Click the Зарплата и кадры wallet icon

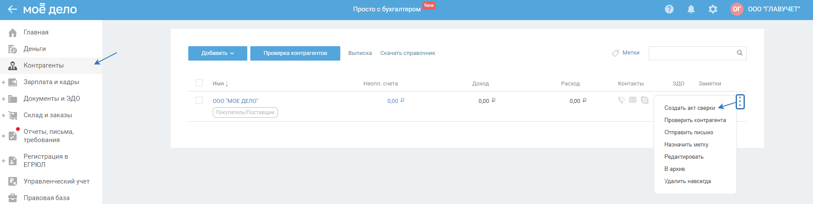point(13,82)
